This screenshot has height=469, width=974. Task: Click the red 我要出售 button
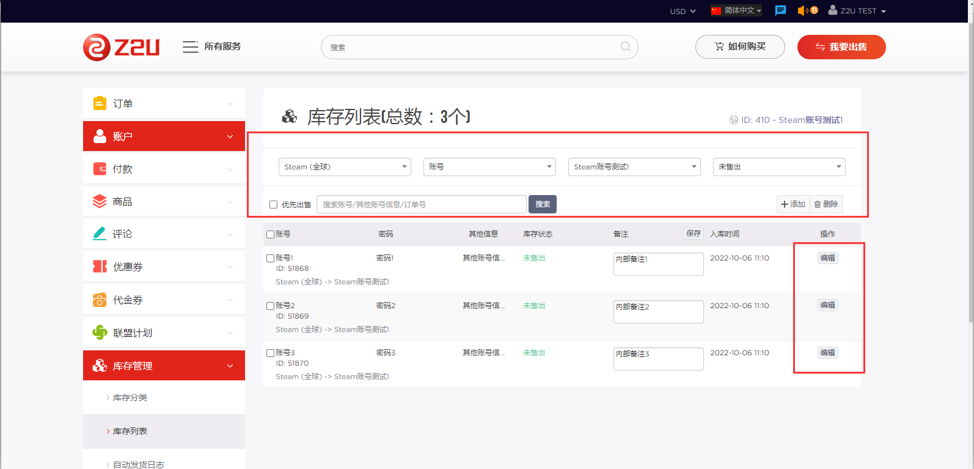[841, 47]
